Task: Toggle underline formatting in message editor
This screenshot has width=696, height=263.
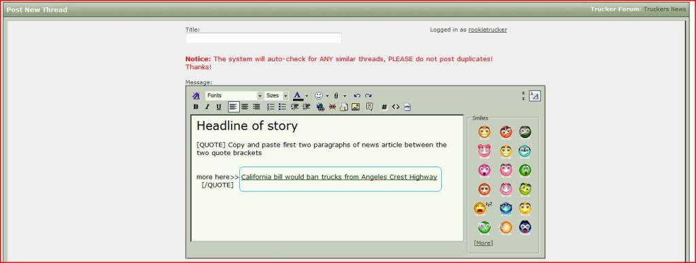Action: coord(218,107)
